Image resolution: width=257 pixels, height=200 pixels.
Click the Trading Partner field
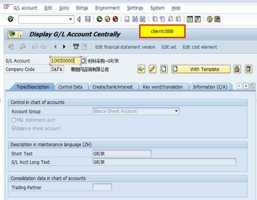[102, 187]
